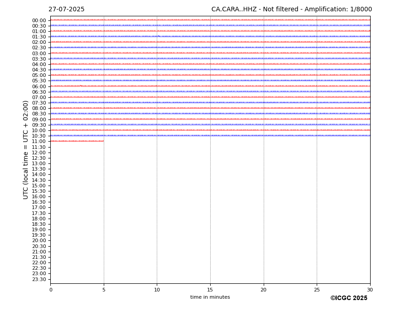Click the small red spike on 06:00 trace
Viewport: 420px width, 315px height.
click(x=81, y=86)
